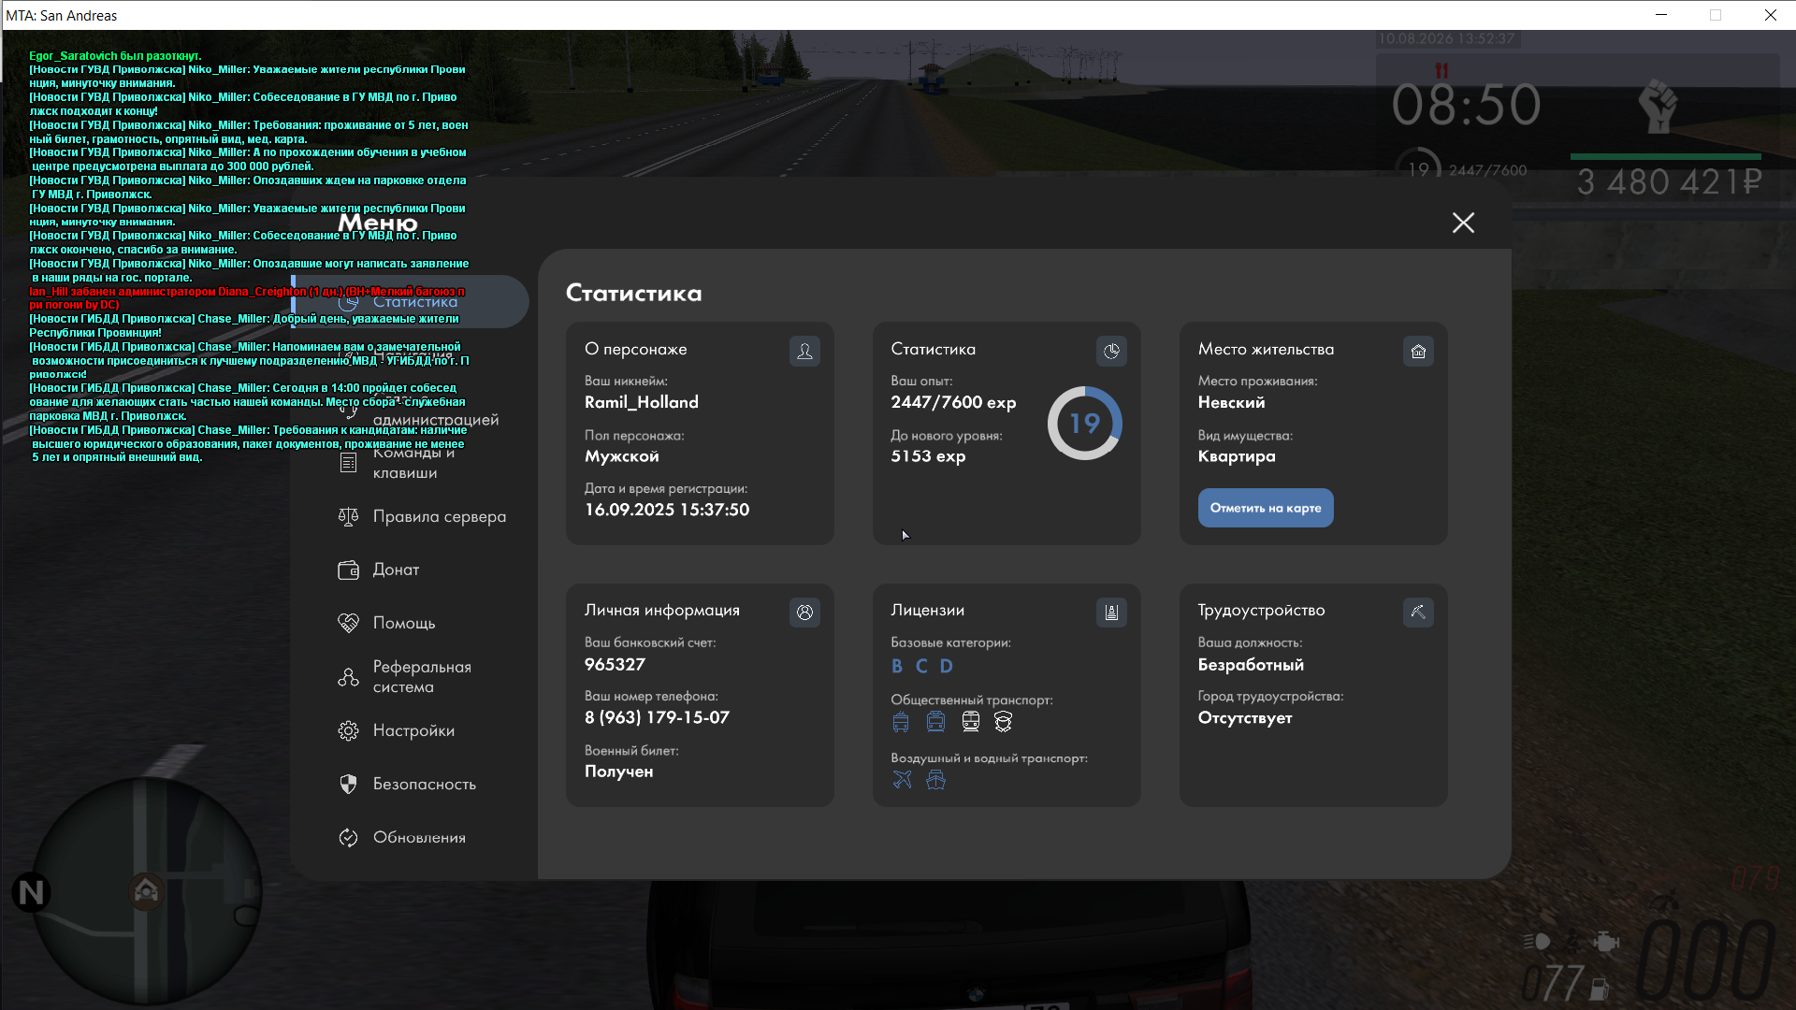Screen dimensions: 1796x1010
Task: Click the 5153 exp remaining value
Action: [x=928, y=456]
